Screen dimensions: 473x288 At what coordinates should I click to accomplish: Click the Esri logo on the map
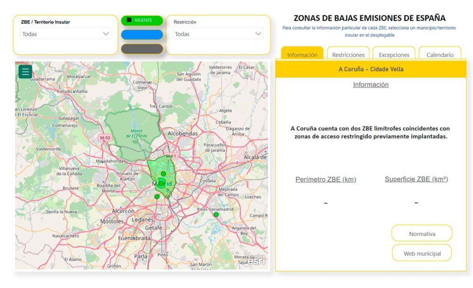[256, 261]
